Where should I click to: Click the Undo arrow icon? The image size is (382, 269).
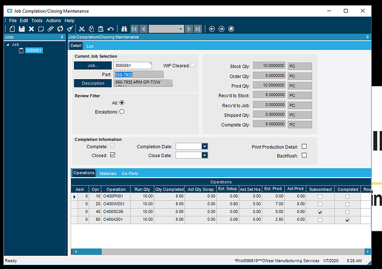(111, 29)
